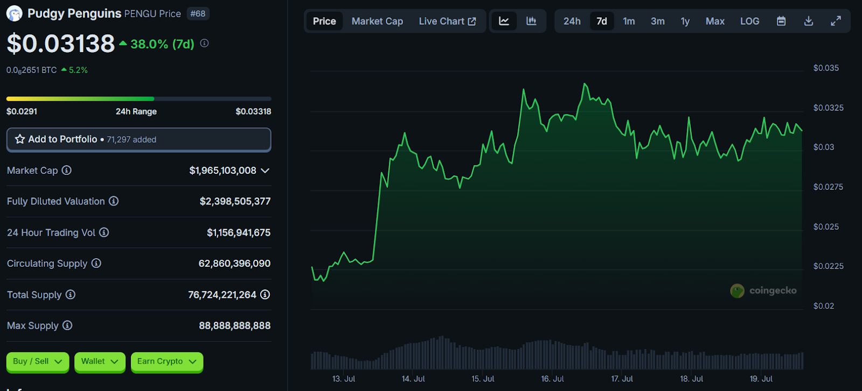Click the 24h Range progress bar
Image resolution: width=862 pixels, height=391 pixels.
(x=138, y=99)
